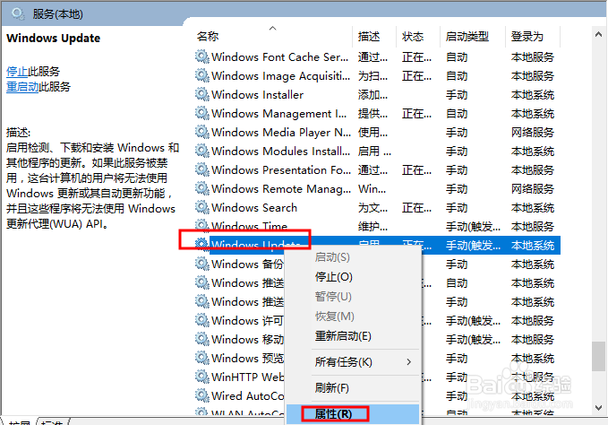The image size is (608, 425).
Task: Click the 启动(S) context menu entry
Action: [332, 257]
